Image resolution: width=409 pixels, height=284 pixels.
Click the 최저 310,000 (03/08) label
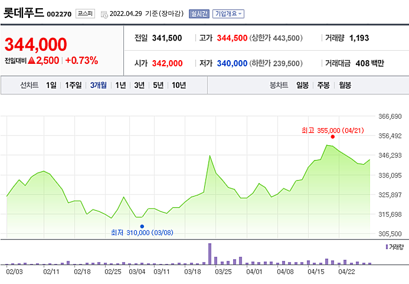[142, 232]
